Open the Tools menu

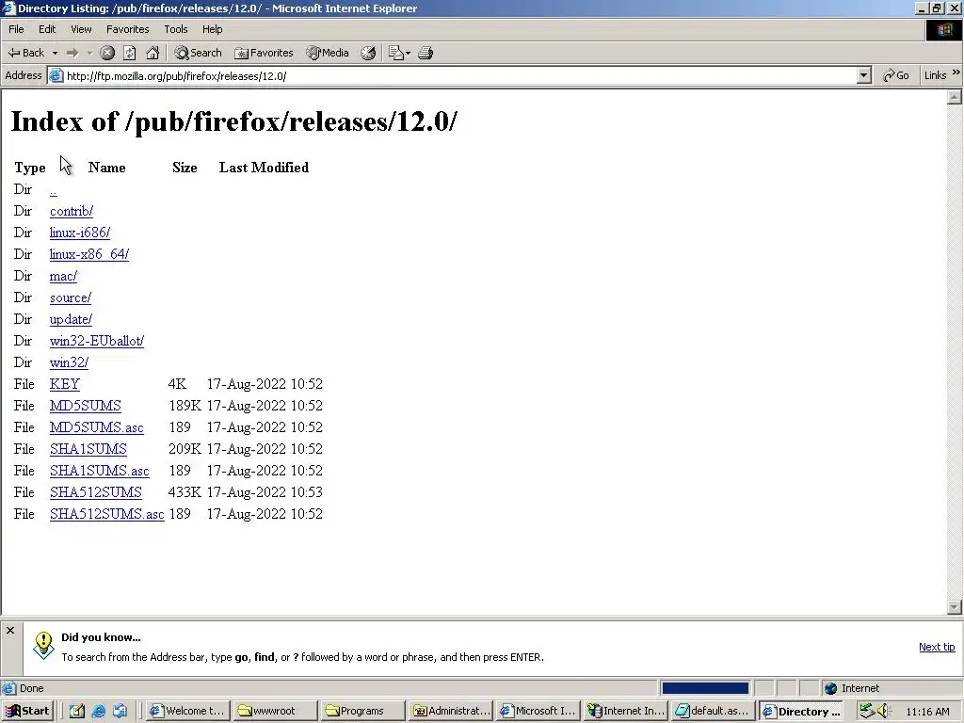[x=175, y=29]
